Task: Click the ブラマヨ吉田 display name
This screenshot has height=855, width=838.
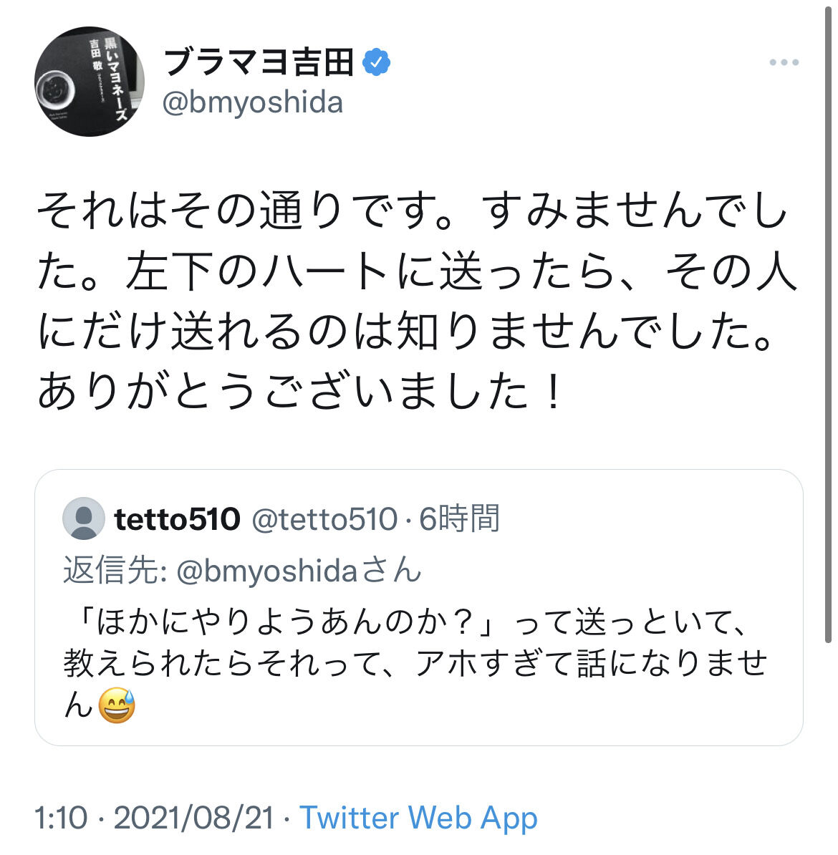Action: coord(259,63)
